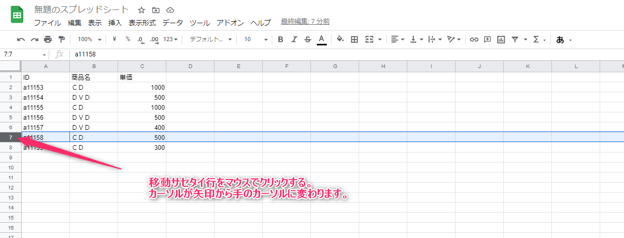Click the select-all corner box
This screenshot has height=238, width=624.
pyautogui.click(x=11, y=66)
